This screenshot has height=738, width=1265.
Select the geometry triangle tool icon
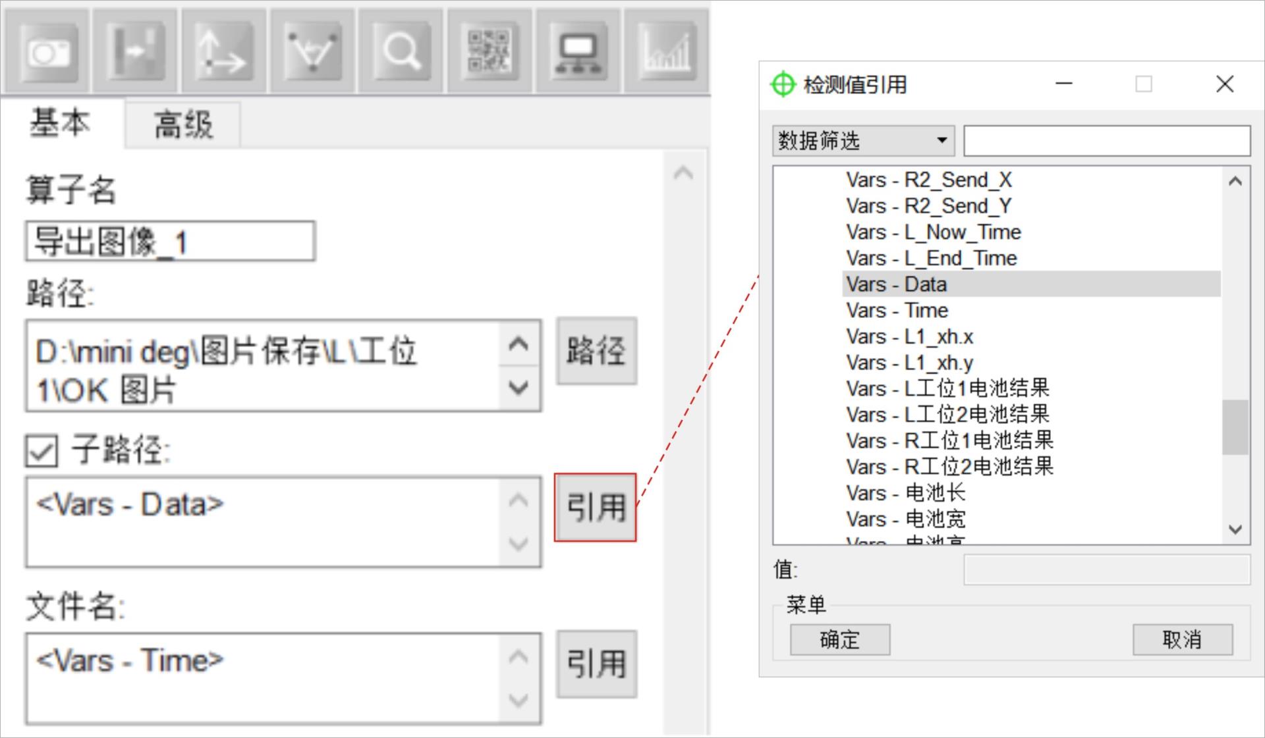(312, 51)
